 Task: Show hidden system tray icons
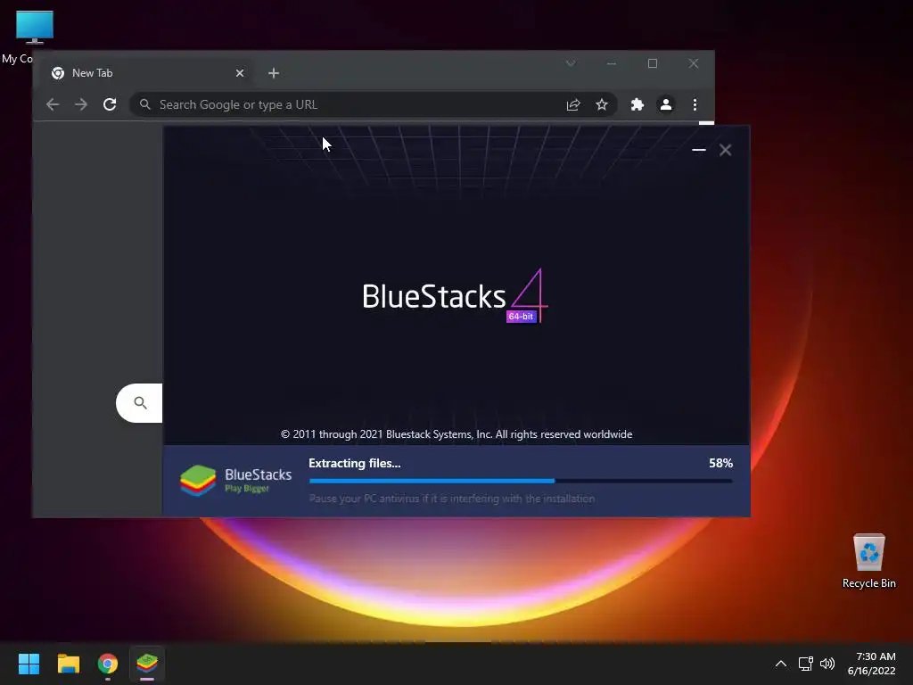pyautogui.click(x=781, y=664)
